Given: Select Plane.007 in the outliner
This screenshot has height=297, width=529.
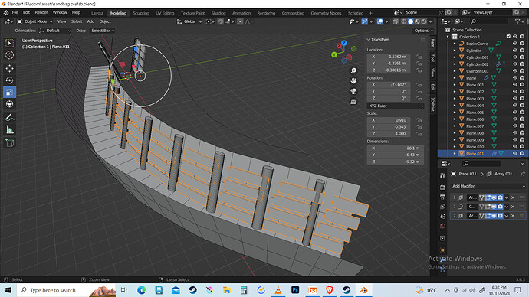Looking at the screenshot, I should 475,126.
